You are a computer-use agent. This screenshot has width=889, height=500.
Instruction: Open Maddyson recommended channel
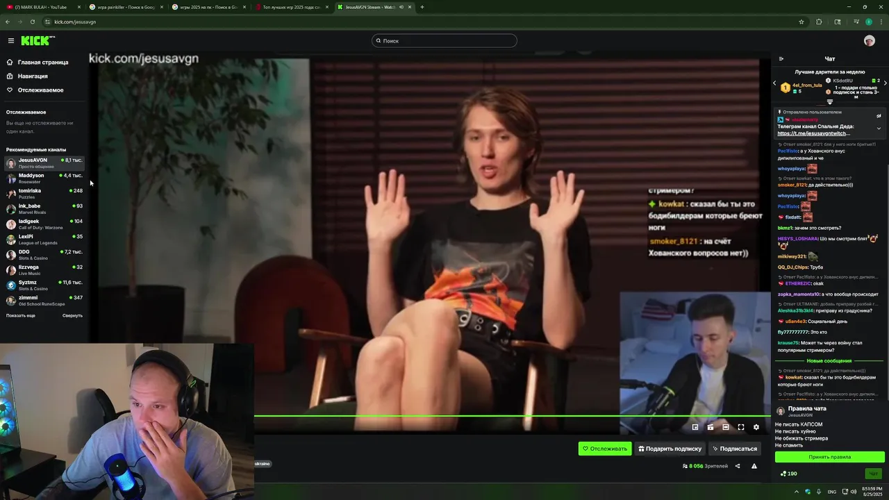(x=44, y=178)
